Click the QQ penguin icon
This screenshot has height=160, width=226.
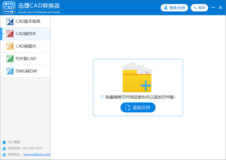[4, 142]
